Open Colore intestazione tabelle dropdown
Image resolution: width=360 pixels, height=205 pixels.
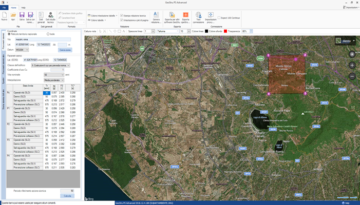click(102, 16)
